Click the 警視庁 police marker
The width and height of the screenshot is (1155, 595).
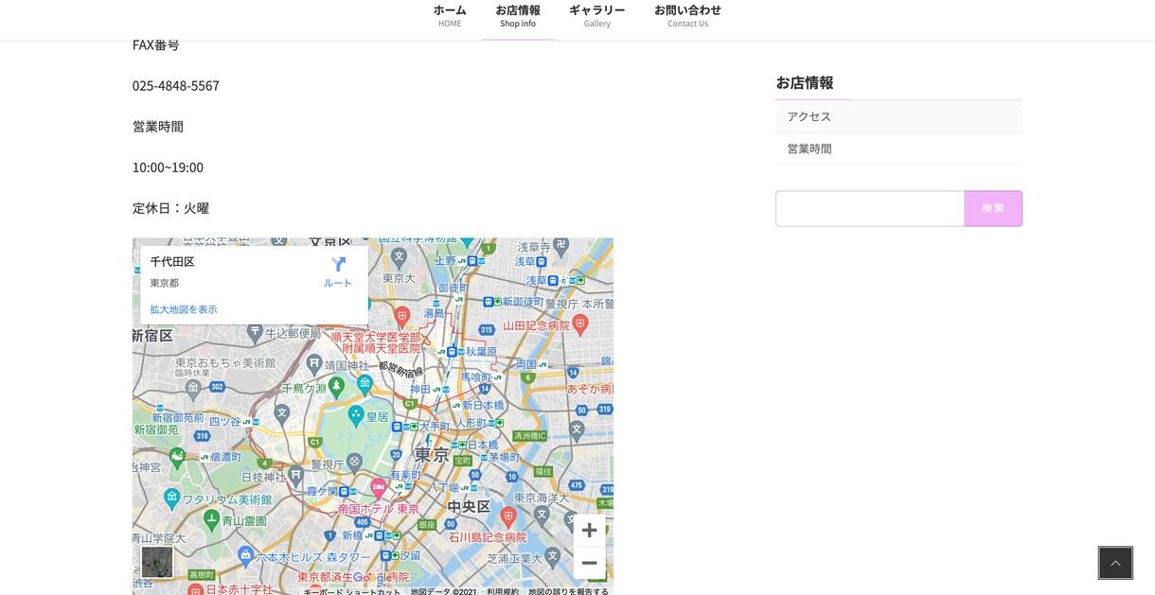[354, 463]
